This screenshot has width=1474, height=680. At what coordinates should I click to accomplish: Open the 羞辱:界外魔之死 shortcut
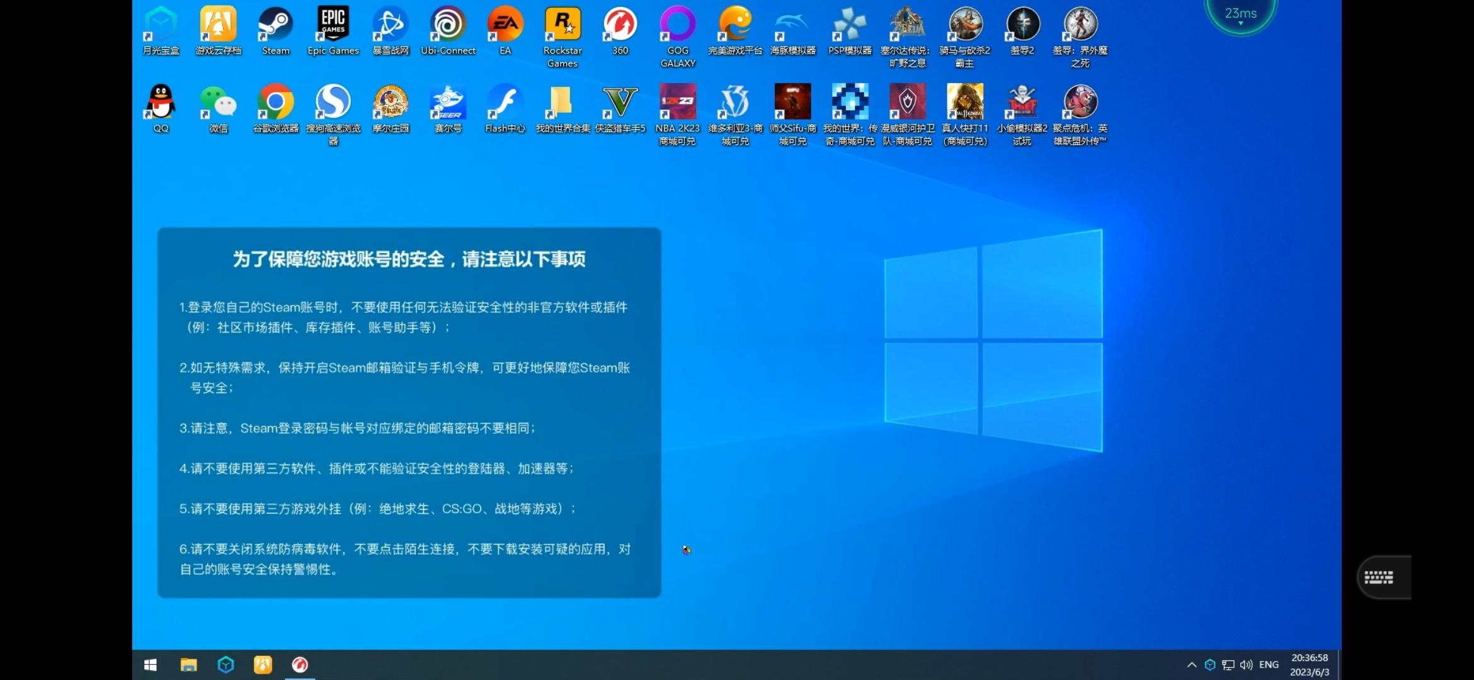click(x=1080, y=37)
